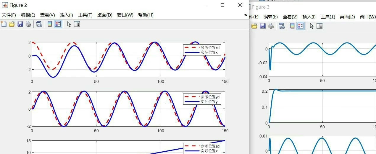Print figure icon in Figure 2 toolbar
Screen dimensions: 376x154
(x=28, y=24)
